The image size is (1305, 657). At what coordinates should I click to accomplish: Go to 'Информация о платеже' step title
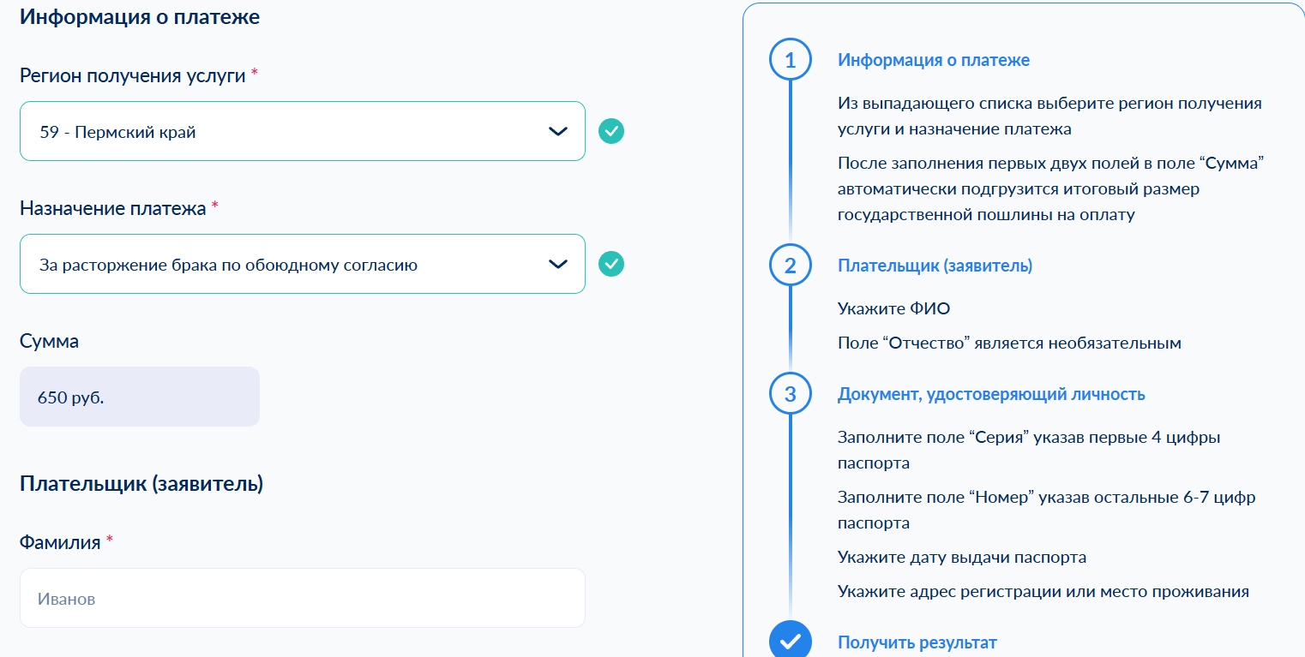(933, 60)
